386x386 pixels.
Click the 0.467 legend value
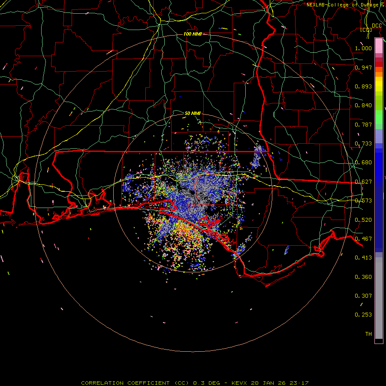[363, 239]
